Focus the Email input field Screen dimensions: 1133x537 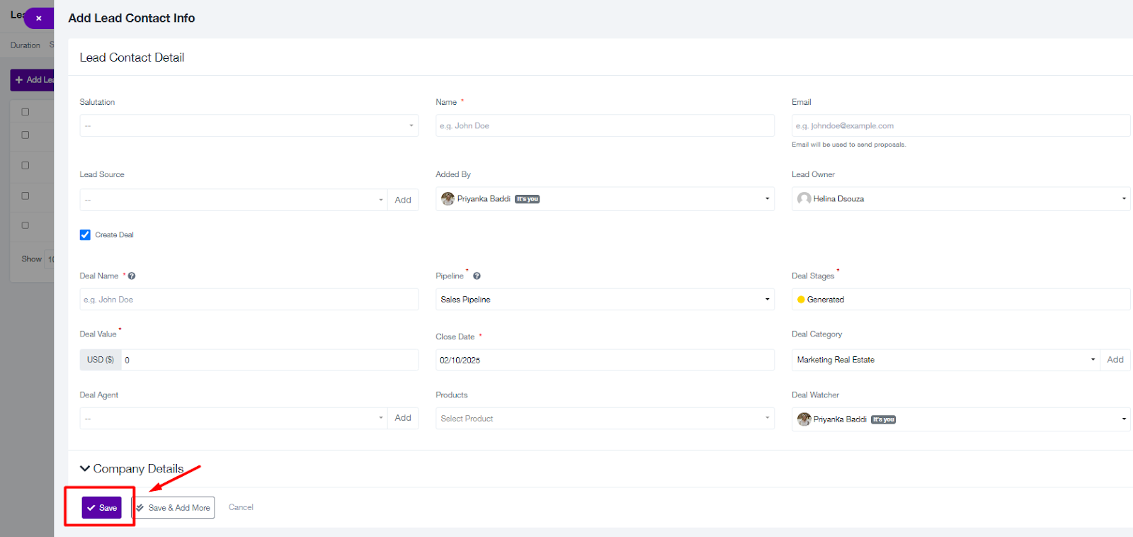point(961,125)
